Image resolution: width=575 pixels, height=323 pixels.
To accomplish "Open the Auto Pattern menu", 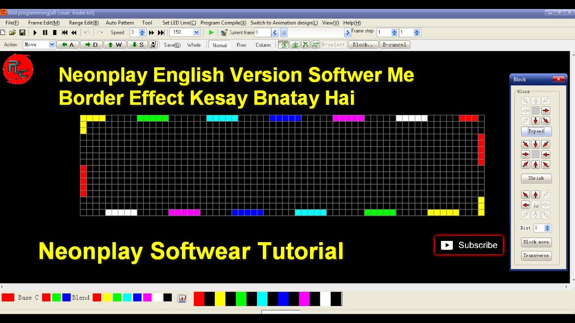I will pos(119,22).
